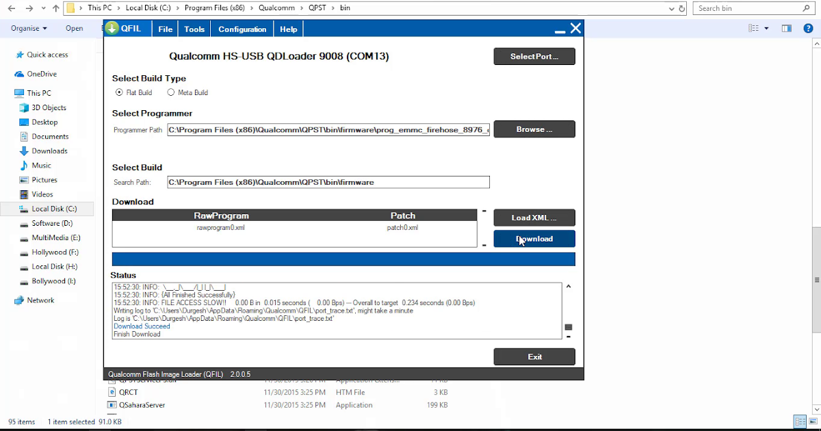Click the status log scrollbar thumb
This screenshot has height=431, width=821.
click(569, 328)
